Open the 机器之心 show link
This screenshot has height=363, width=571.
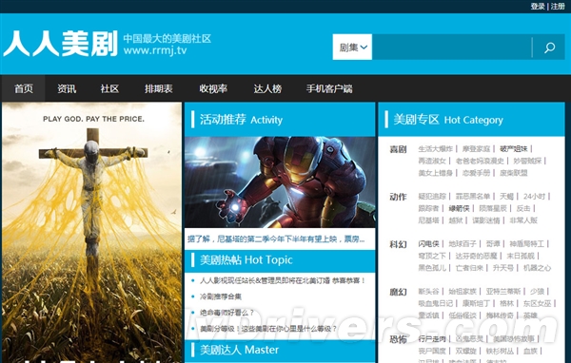click(x=537, y=268)
